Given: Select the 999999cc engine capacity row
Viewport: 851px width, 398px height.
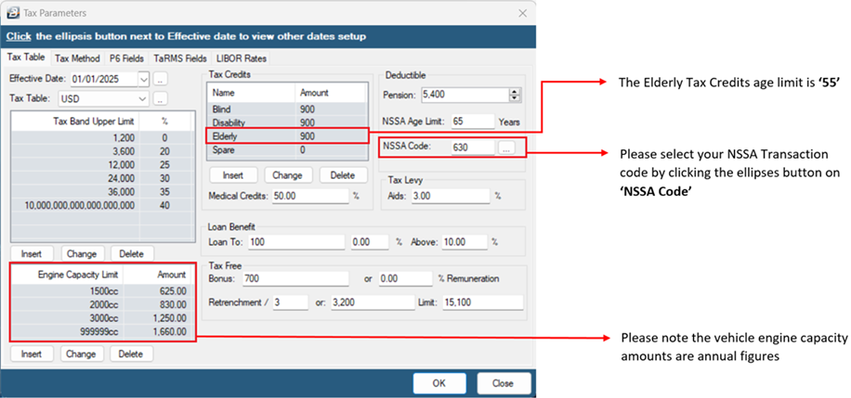Looking at the screenshot, I should coord(102,332).
